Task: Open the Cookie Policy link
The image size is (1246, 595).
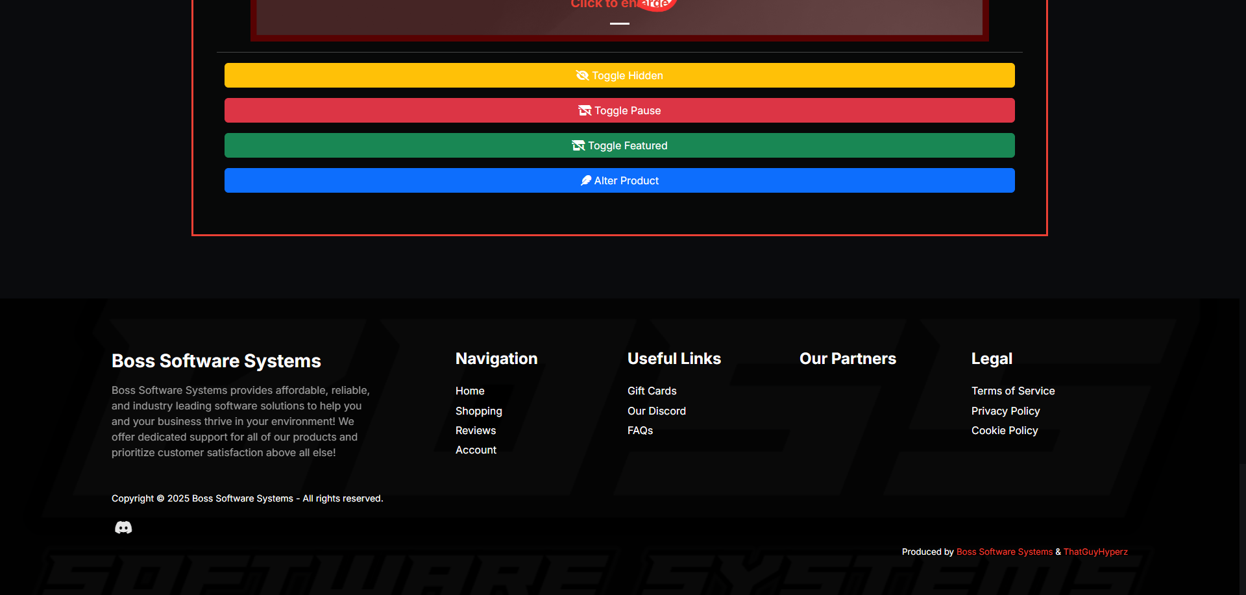Action: click(1005, 430)
